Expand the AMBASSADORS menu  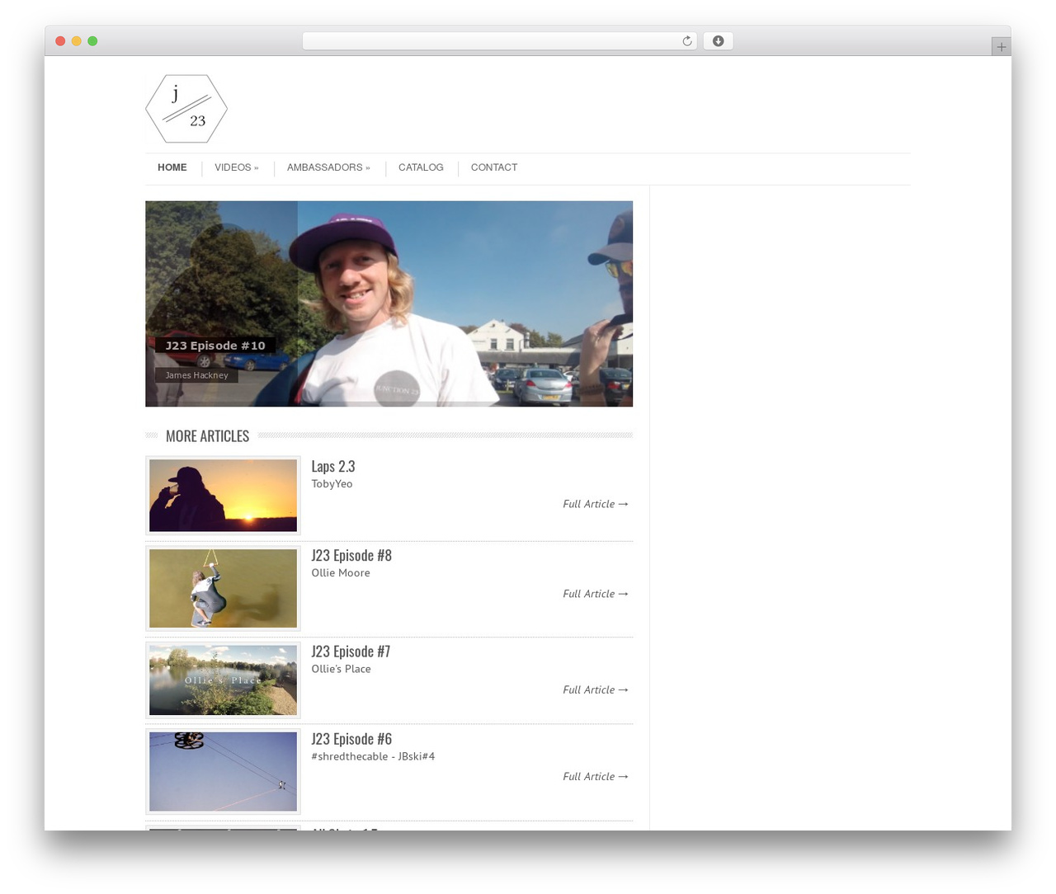coord(328,167)
